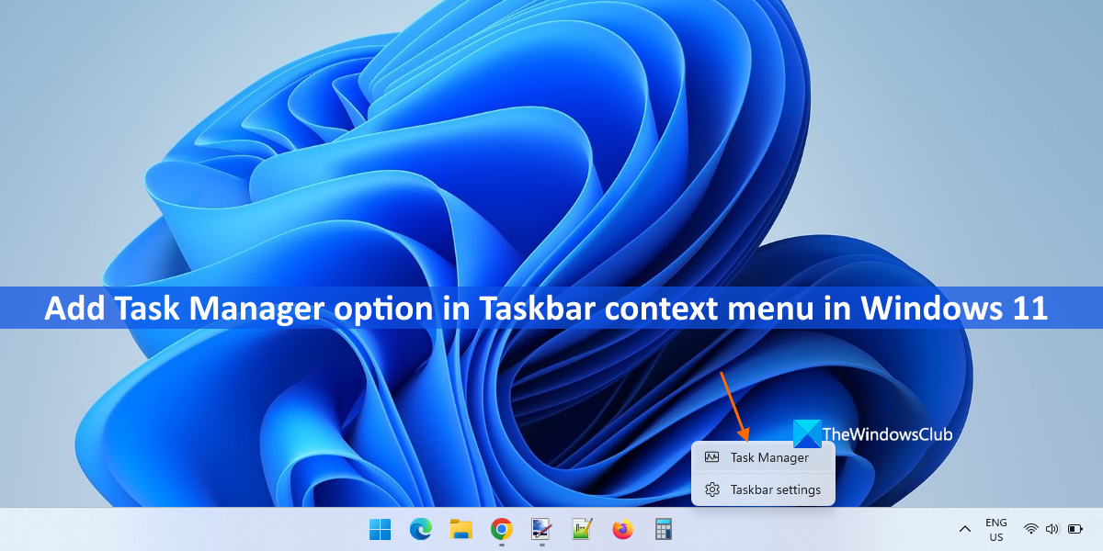The image size is (1103, 551).
Task: Open the Paint image app from taskbar
Action: coord(540,529)
